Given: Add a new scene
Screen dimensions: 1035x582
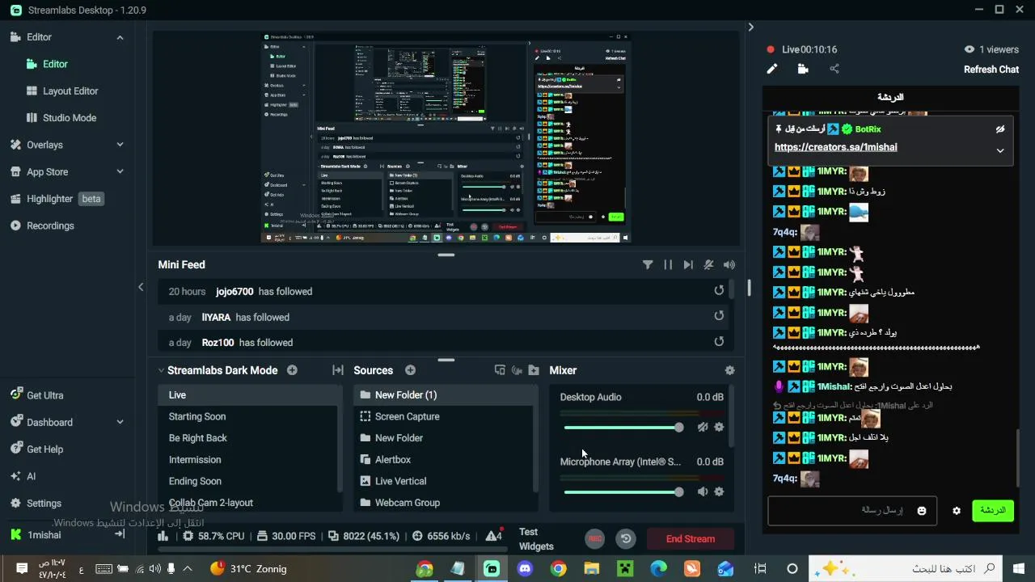Looking at the screenshot, I should [x=292, y=370].
